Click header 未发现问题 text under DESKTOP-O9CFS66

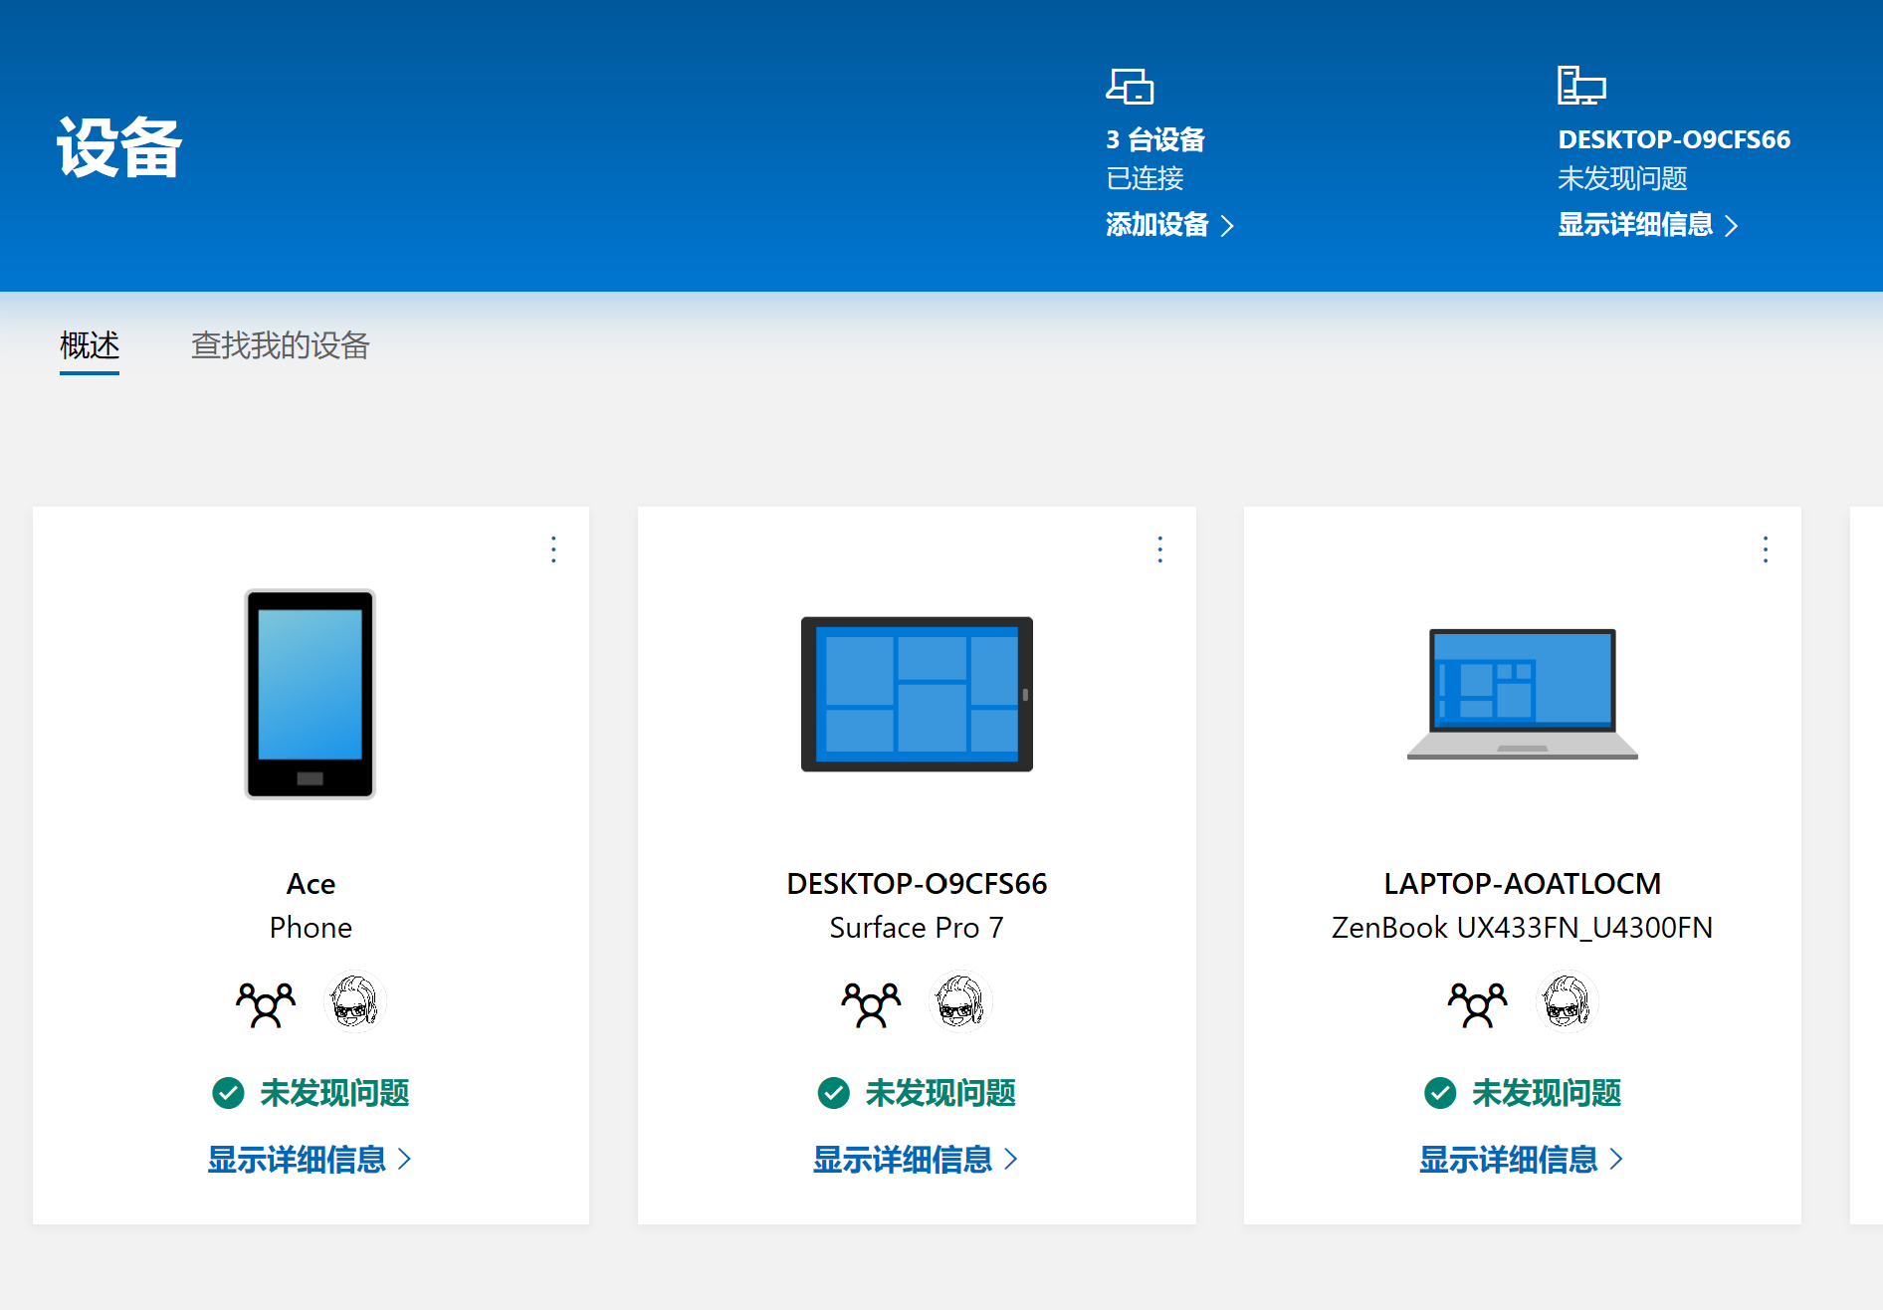tap(1622, 179)
